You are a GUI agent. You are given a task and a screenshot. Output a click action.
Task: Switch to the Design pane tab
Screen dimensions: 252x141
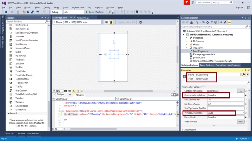coord(59,95)
